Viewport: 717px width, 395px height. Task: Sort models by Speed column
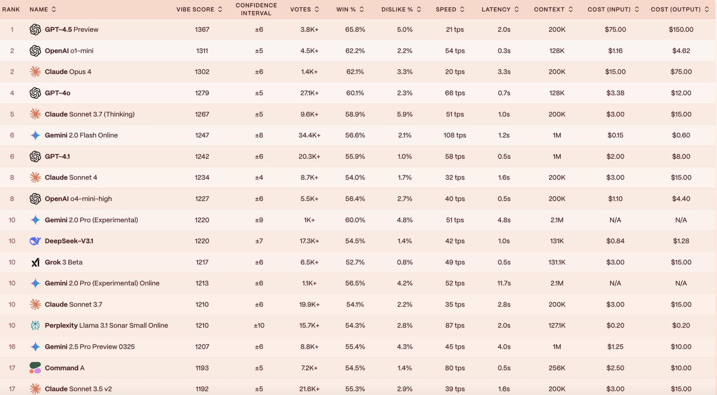[x=462, y=10]
